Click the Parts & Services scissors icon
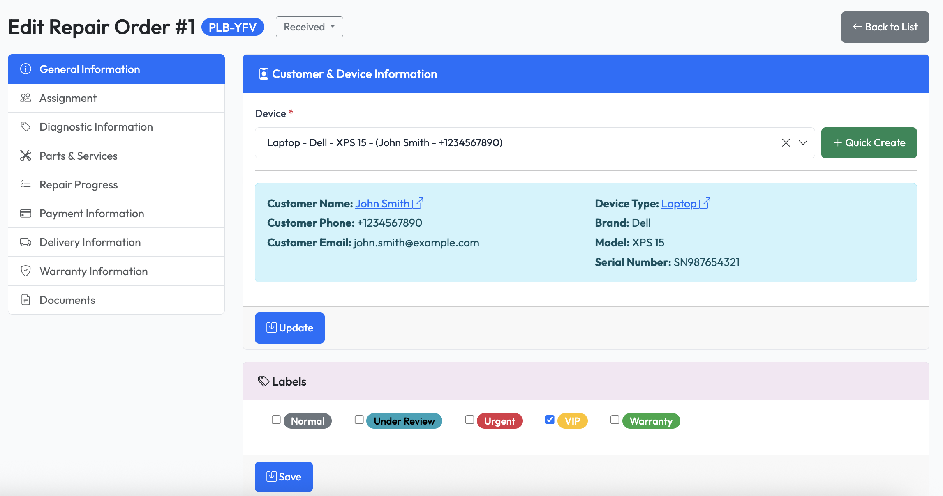This screenshot has height=496, width=943. [25, 156]
